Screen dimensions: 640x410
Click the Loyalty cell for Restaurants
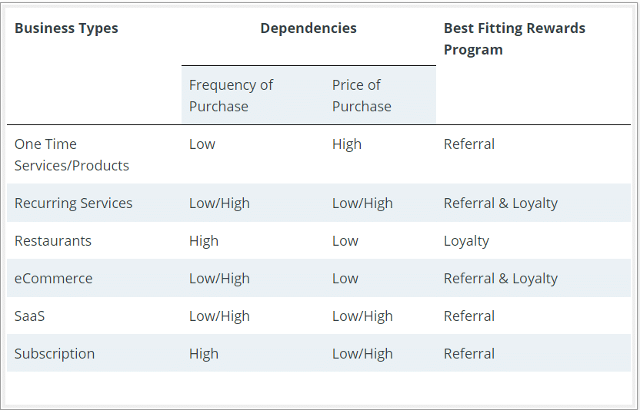(466, 241)
